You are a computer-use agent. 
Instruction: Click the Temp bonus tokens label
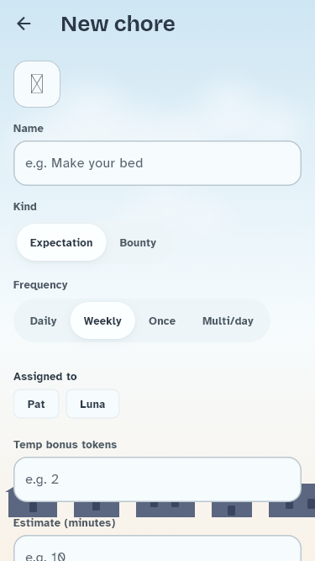tap(65, 444)
